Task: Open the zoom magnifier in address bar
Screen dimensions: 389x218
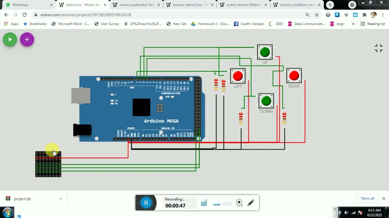Action: point(307,15)
